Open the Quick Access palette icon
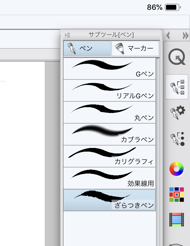The width and height of the screenshot is (190, 246). pos(177,57)
